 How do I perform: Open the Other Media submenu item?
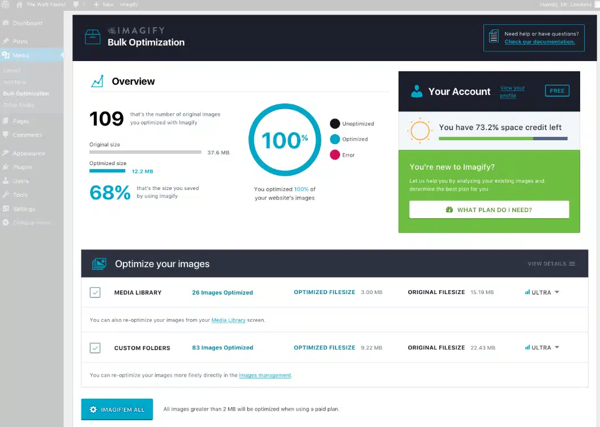coord(18,105)
